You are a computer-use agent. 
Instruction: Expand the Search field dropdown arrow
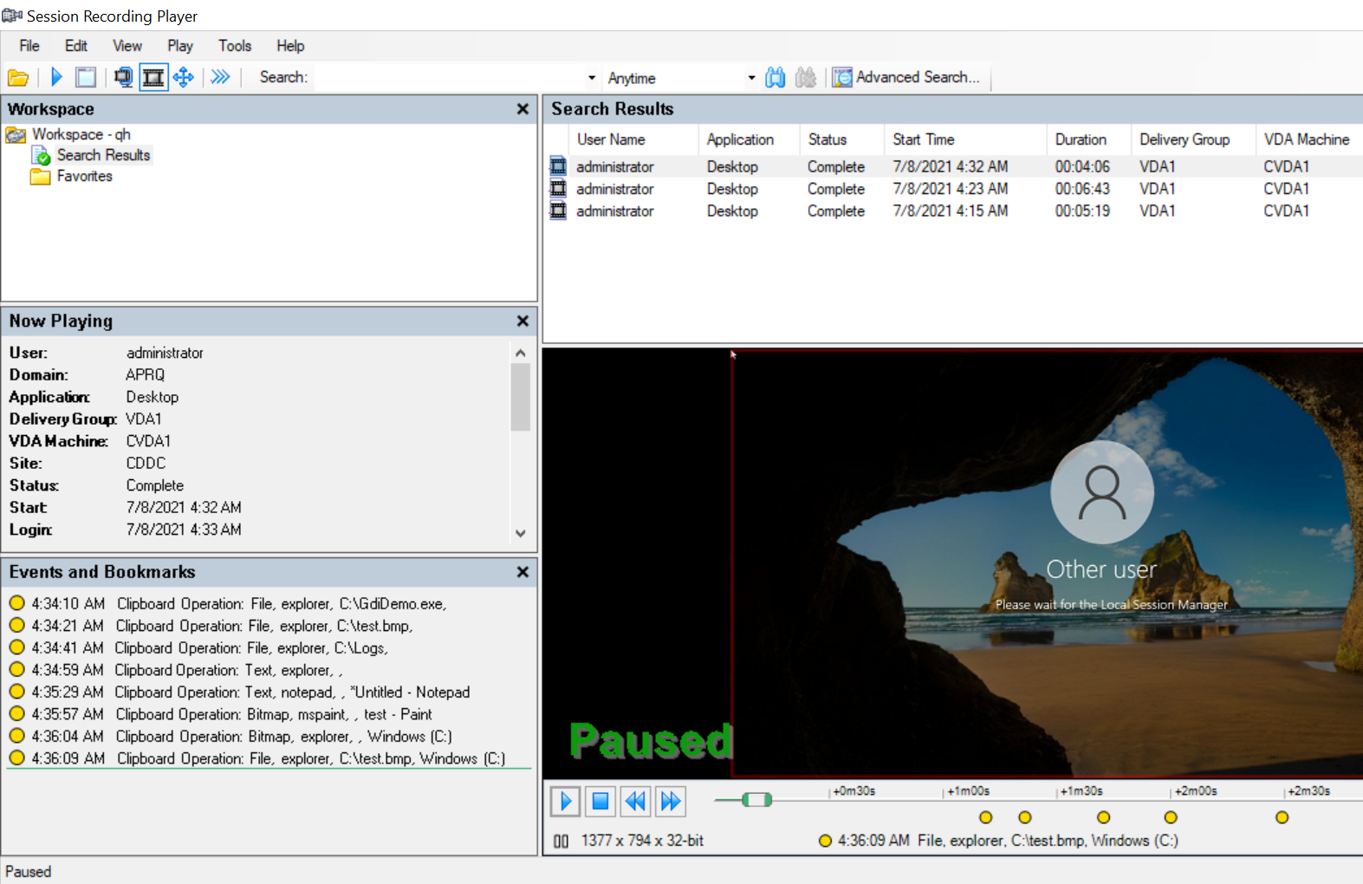[x=592, y=78]
